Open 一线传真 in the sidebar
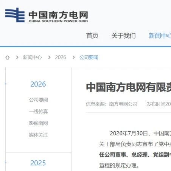The width and height of the screenshot is (171, 171). click(x=39, y=112)
